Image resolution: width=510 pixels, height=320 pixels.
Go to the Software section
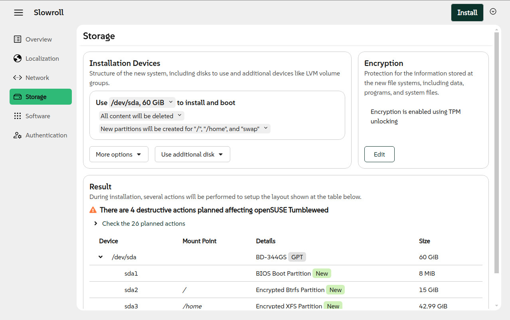41,116
